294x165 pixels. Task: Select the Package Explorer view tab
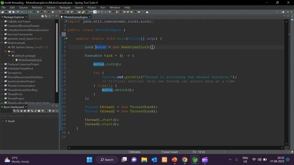[13, 17]
